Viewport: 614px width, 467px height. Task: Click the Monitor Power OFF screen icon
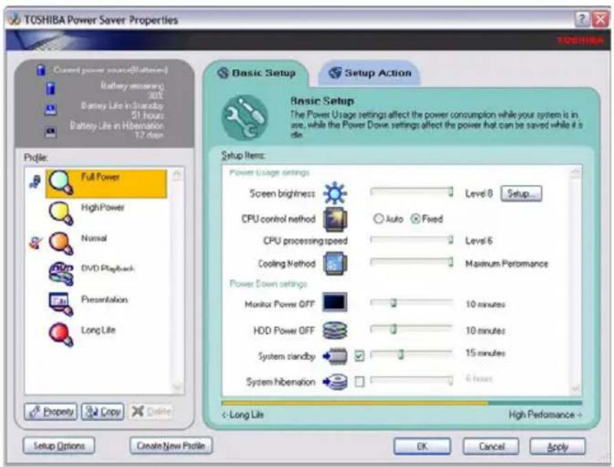[x=335, y=302]
